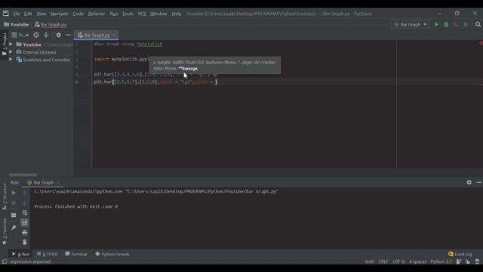Click Bar Graph.py in navigation breadcrumb
The image size is (483, 272).
[x=51, y=24]
